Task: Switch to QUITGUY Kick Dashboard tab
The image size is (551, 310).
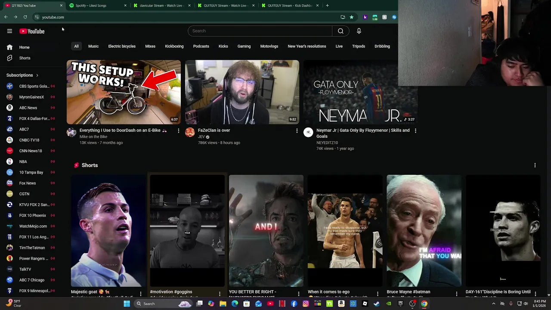Action: tap(289, 6)
